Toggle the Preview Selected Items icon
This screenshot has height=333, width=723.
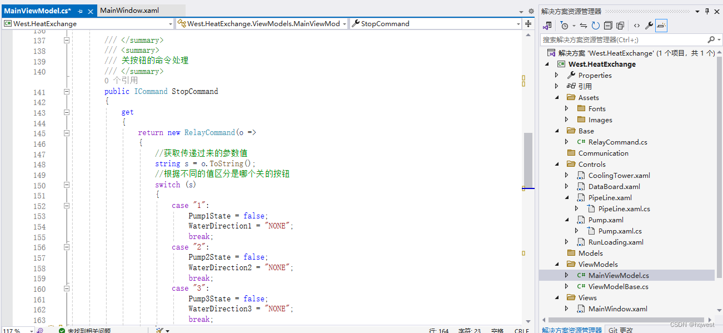(x=661, y=25)
